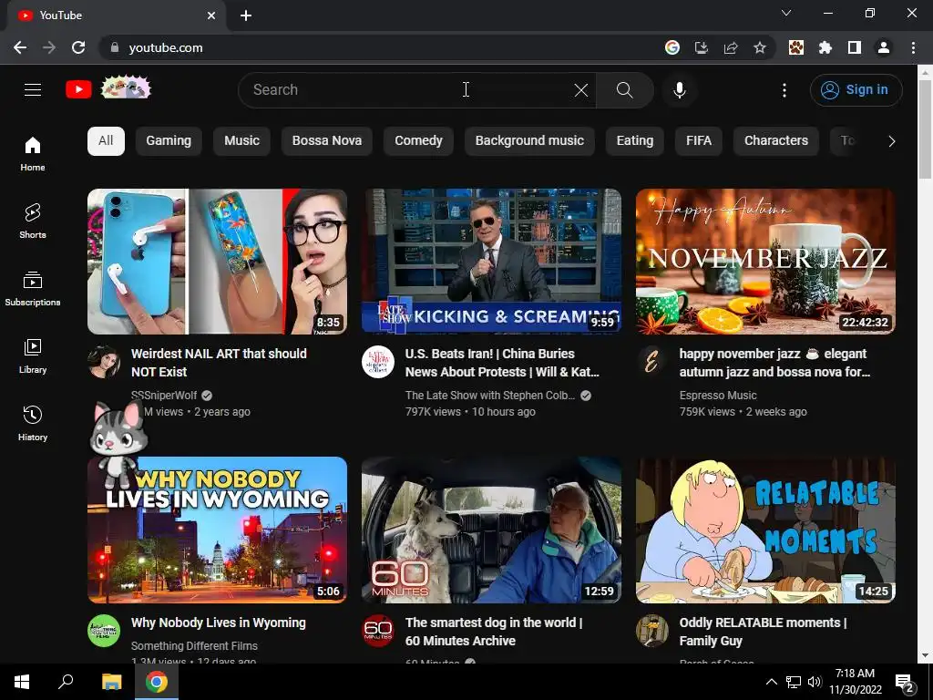Open the Extensions puzzle icon
The height and width of the screenshot is (700, 933).
tap(825, 47)
